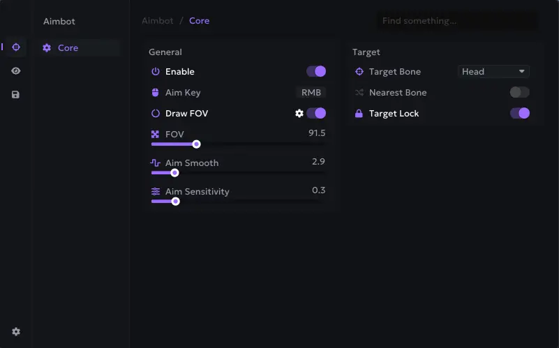Screen dimensions: 559x348
Task: Open the Aimbot crosshair tab in sidebar
Action: pyautogui.click(x=15, y=47)
